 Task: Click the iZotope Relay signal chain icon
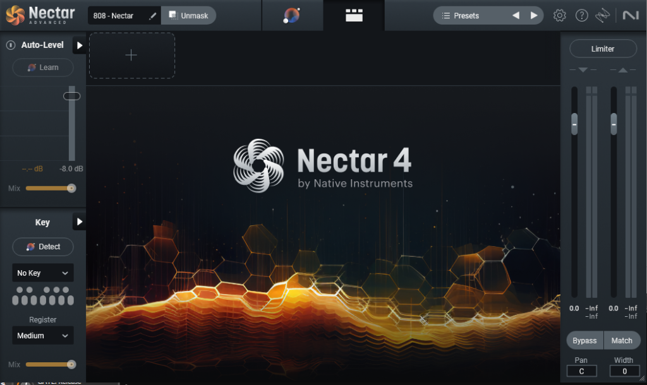point(604,15)
